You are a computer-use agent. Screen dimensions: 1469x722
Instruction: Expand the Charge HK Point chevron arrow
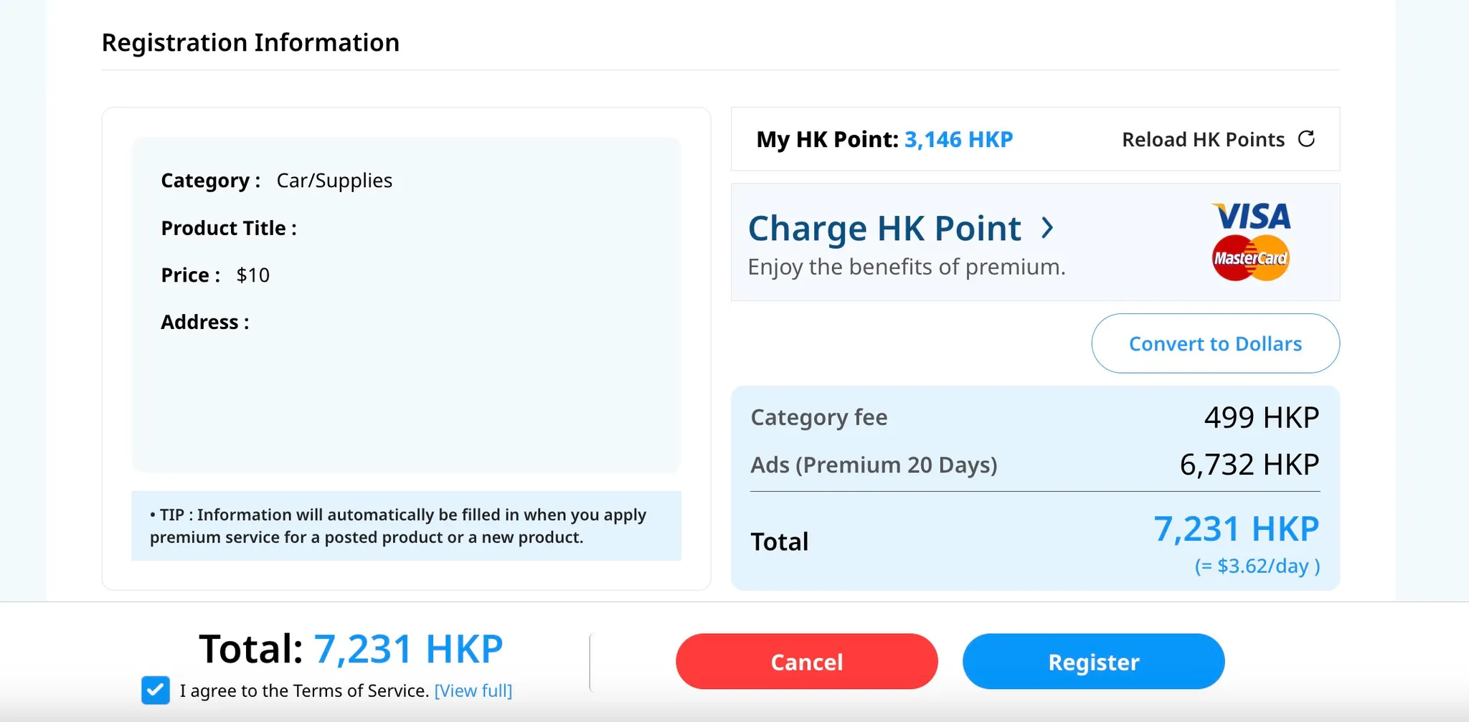point(1048,228)
